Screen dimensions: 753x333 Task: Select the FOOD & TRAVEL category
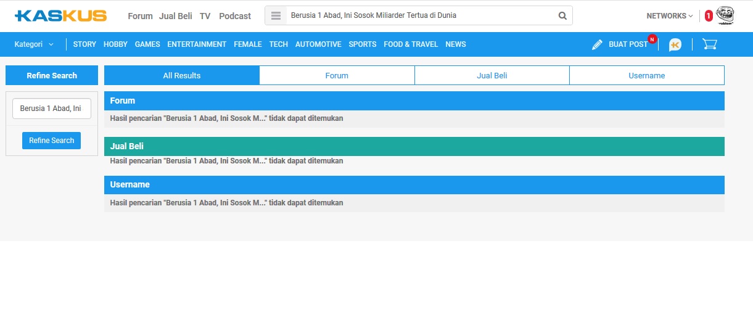[x=411, y=44]
